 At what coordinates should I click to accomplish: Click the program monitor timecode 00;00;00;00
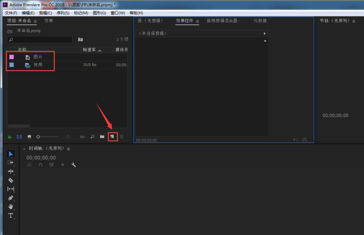pyautogui.click(x=336, y=115)
